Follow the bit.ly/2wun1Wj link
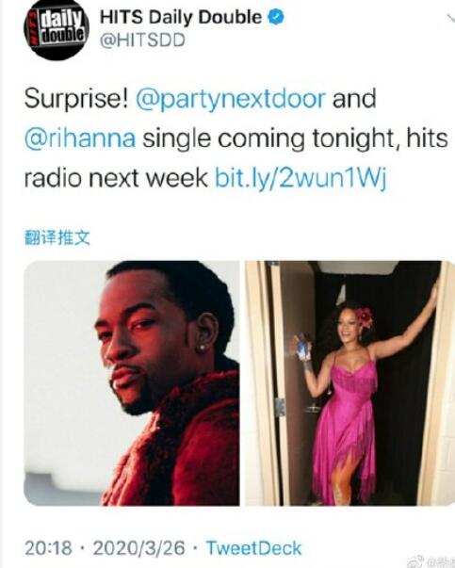 (x=301, y=178)
